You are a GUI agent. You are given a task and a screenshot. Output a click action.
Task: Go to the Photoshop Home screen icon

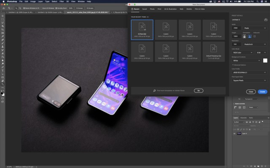4,8
